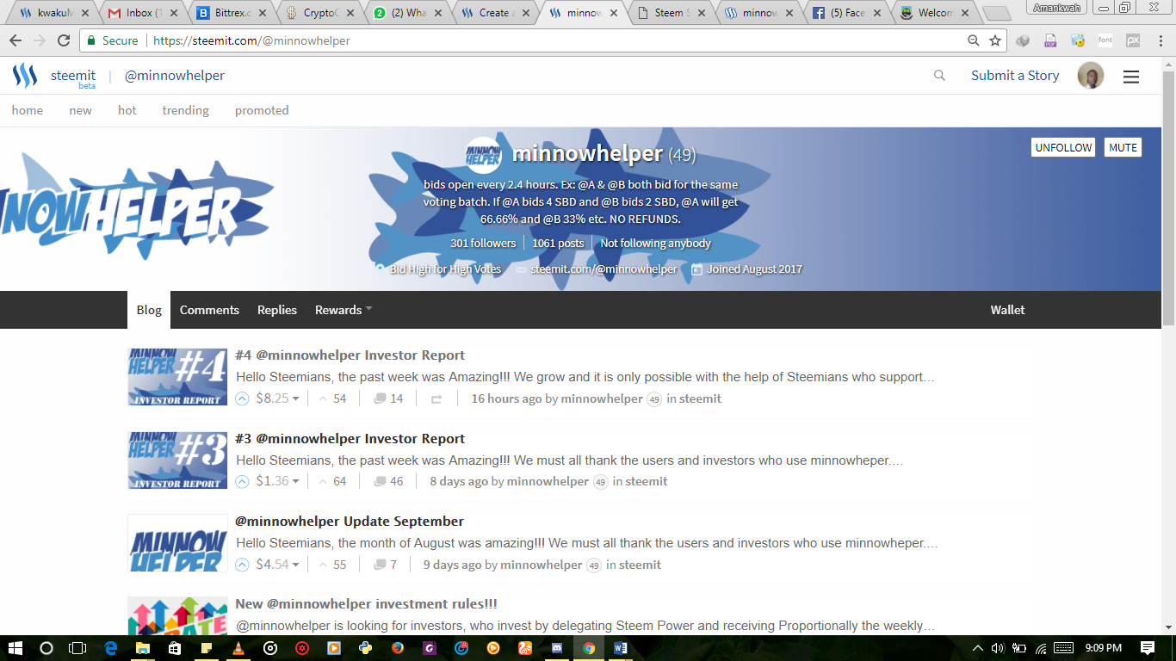Open the Action Center notification icon
The height and width of the screenshot is (661, 1176).
[1148, 648]
